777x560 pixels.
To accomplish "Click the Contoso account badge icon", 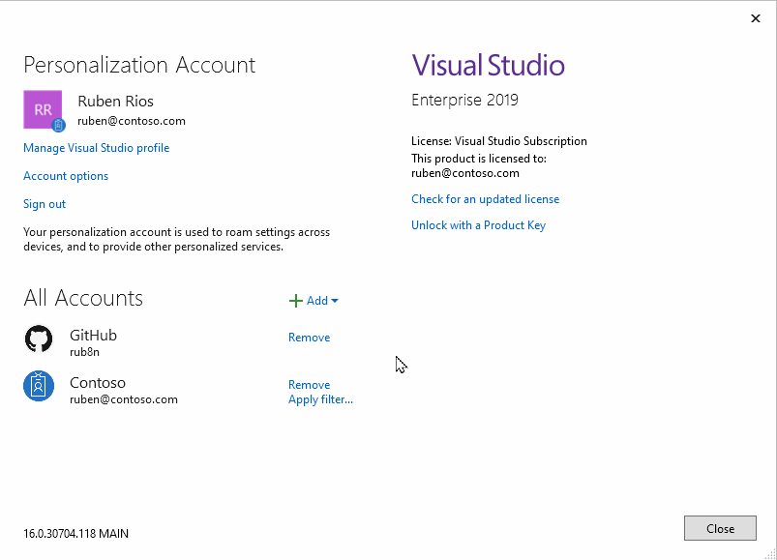I will click(x=39, y=386).
